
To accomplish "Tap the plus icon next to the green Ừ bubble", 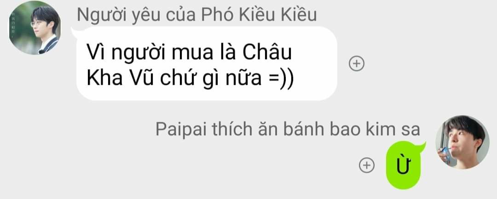I will pos(366,165).
